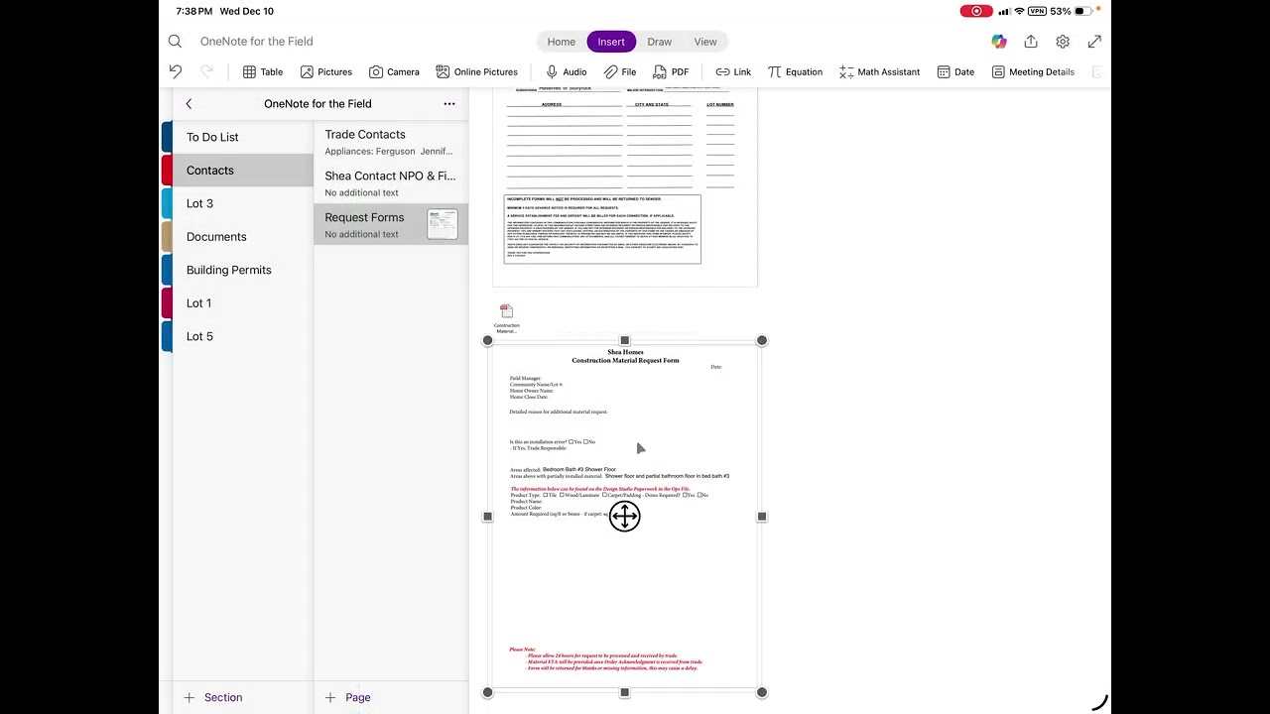Click the move handle on the printout
The height and width of the screenshot is (714, 1270).
624,516
